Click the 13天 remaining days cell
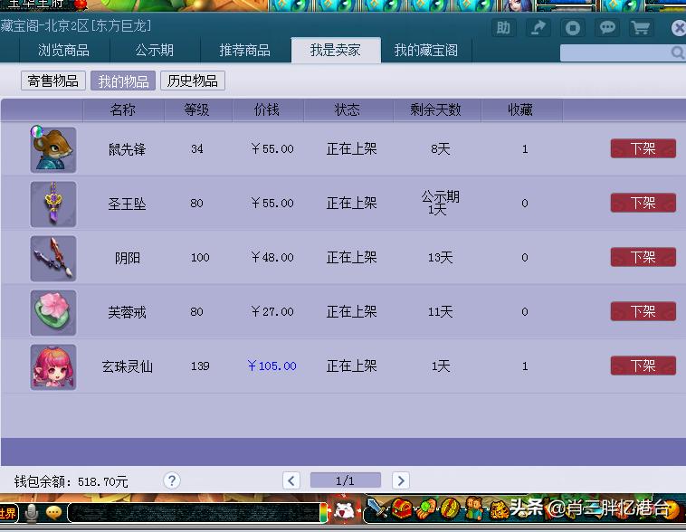 440,257
